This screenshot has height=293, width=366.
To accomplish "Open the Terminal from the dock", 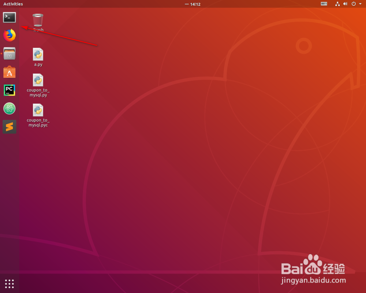I will click(10, 18).
